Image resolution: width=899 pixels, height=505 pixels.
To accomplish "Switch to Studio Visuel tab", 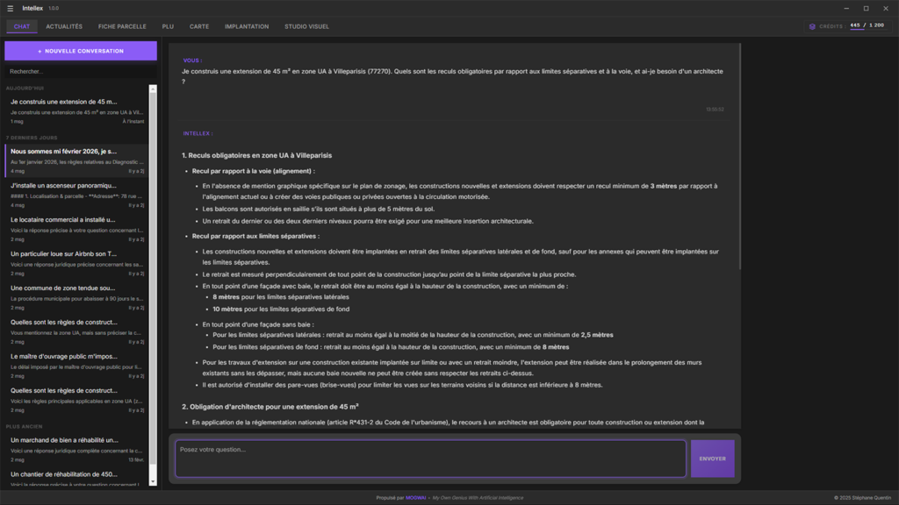I will [x=306, y=26].
